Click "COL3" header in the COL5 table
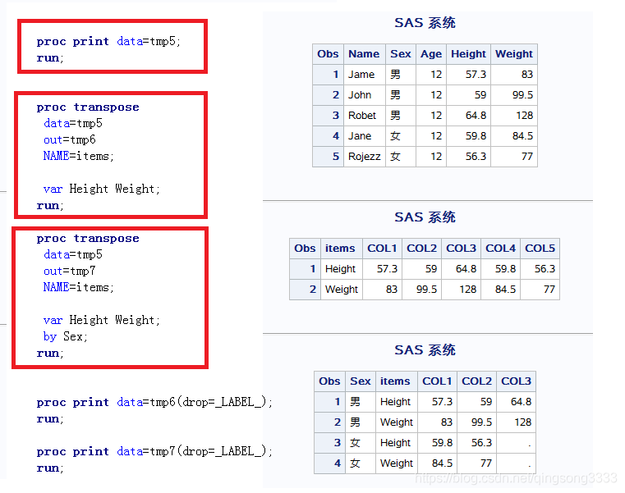 (x=461, y=249)
